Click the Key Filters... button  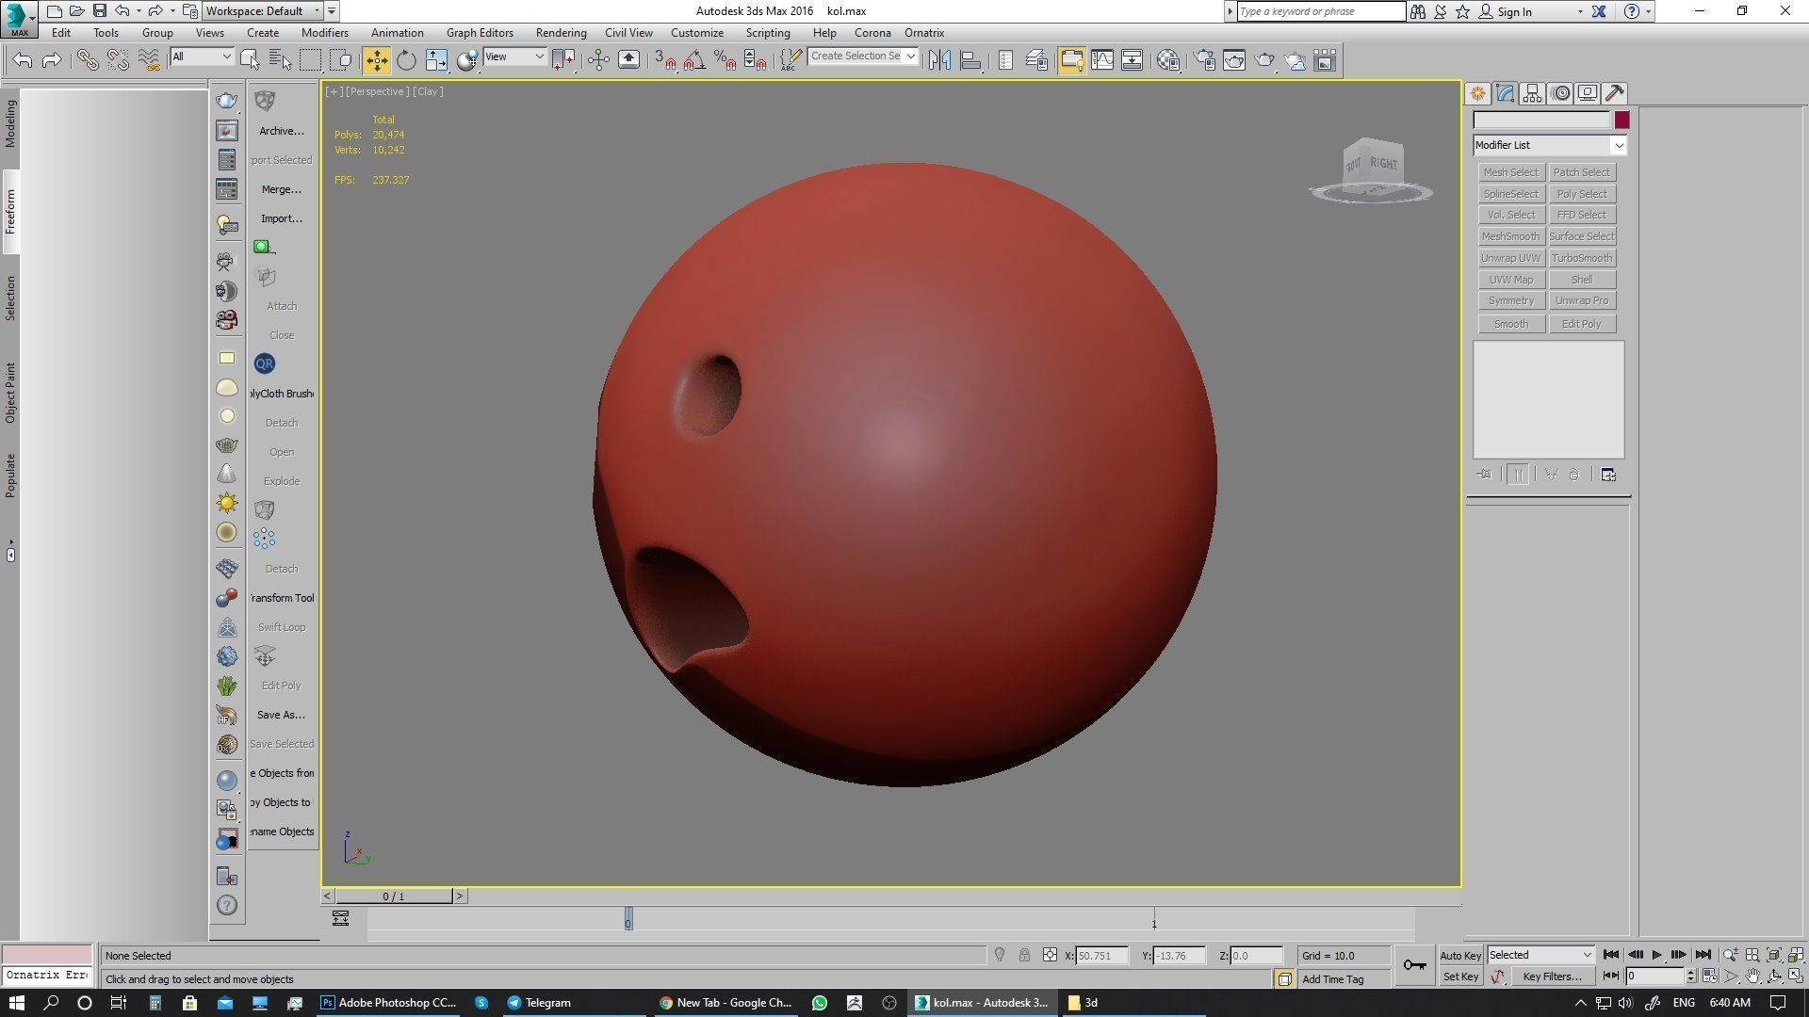pos(1552,977)
